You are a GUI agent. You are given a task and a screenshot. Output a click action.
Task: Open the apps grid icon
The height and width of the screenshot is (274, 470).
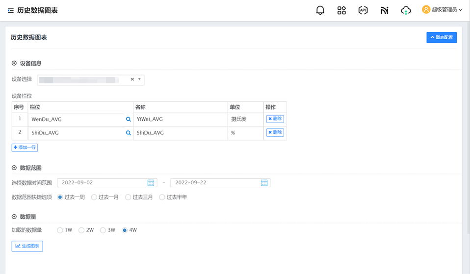click(341, 10)
